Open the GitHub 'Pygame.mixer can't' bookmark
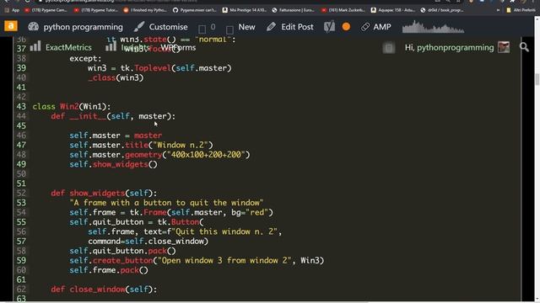The width and height of the screenshot is (540, 303). click(195, 10)
